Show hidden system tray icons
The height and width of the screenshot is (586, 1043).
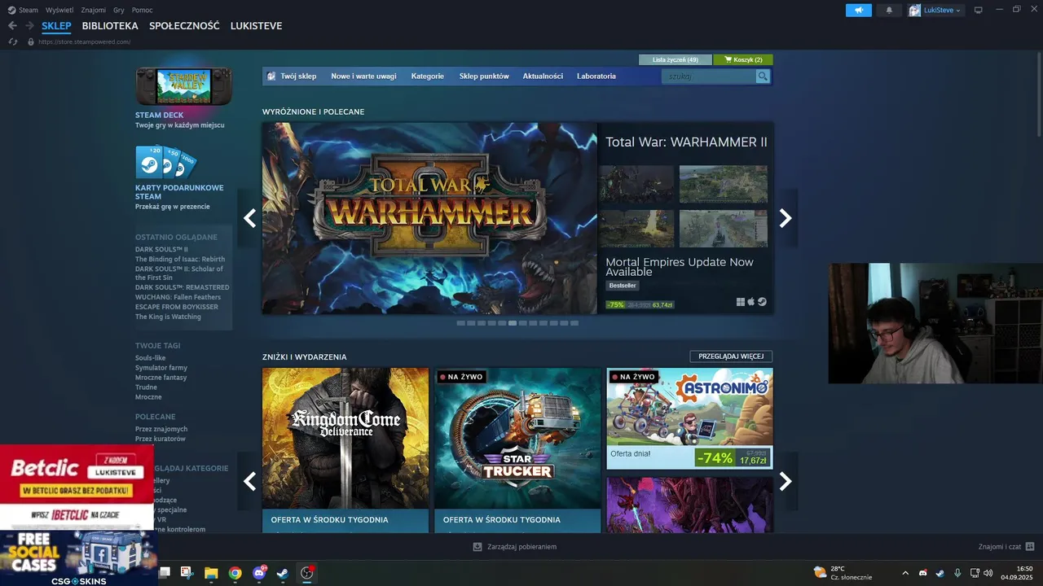[x=905, y=573]
